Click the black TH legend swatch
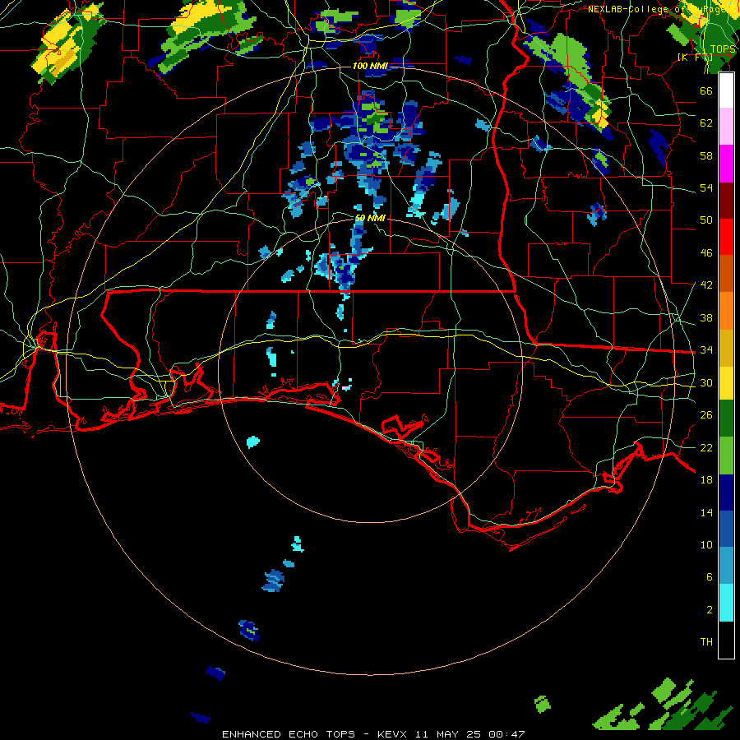The image size is (740, 740). pyautogui.click(x=726, y=640)
